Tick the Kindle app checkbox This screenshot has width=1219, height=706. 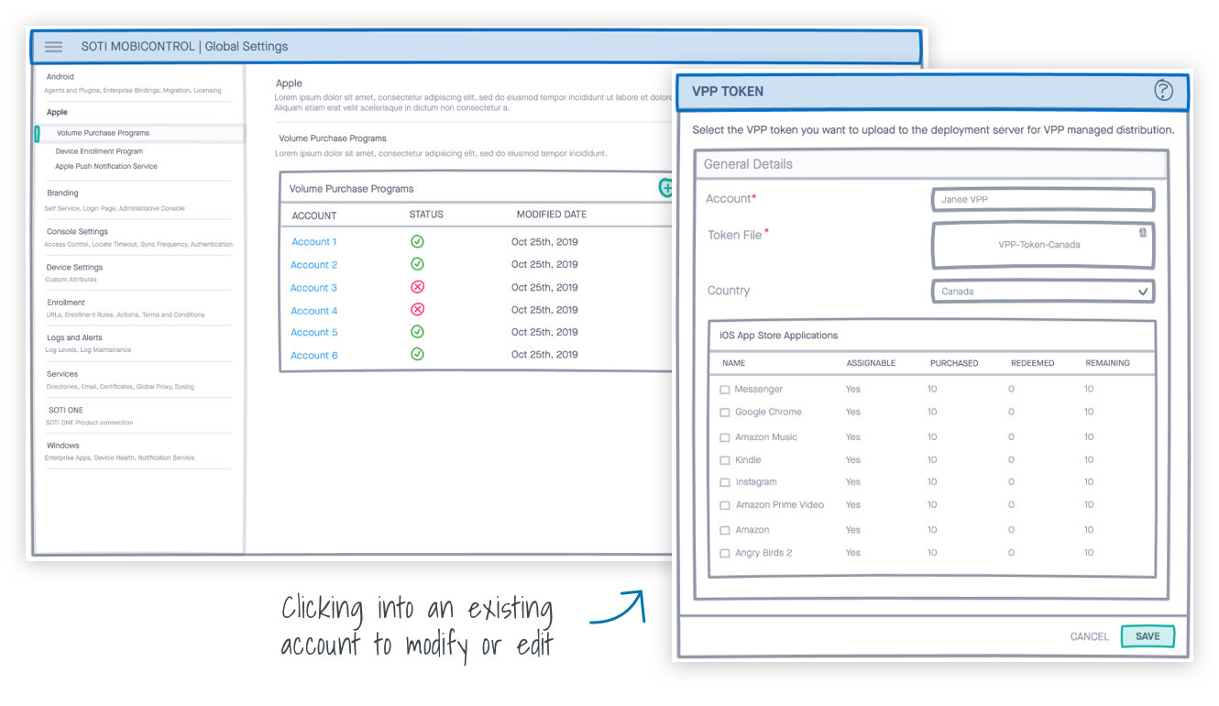pos(725,460)
